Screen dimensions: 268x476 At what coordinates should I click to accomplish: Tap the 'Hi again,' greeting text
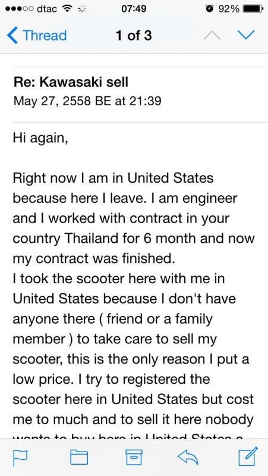[x=40, y=139]
